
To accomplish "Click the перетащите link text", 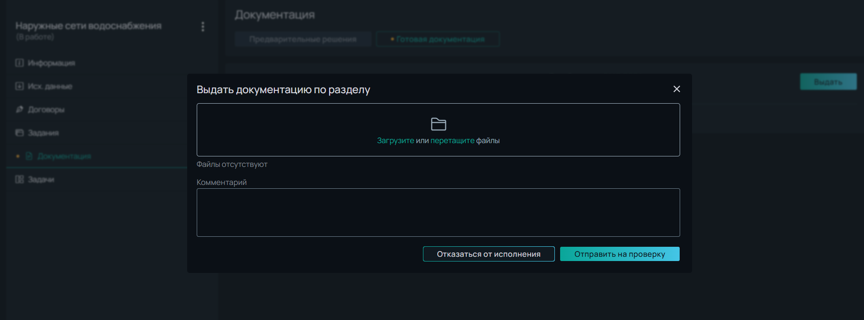I will pos(452,141).
